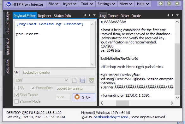The image size is (185, 124).
Task: Click the log vertical scrollbar thumb
Action: tap(177, 69)
